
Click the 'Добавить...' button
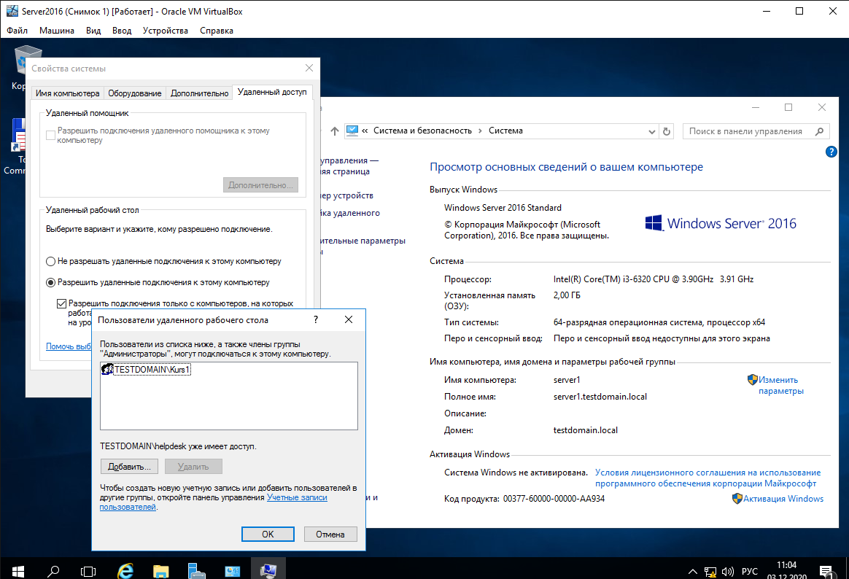(x=129, y=467)
